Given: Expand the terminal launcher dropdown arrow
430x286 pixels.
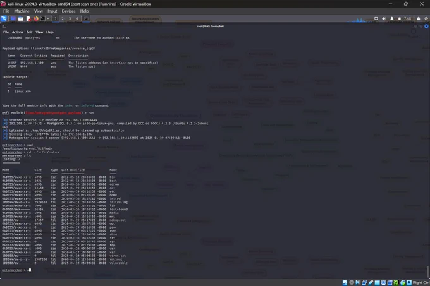Looking at the screenshot, I should coord(48,18).
